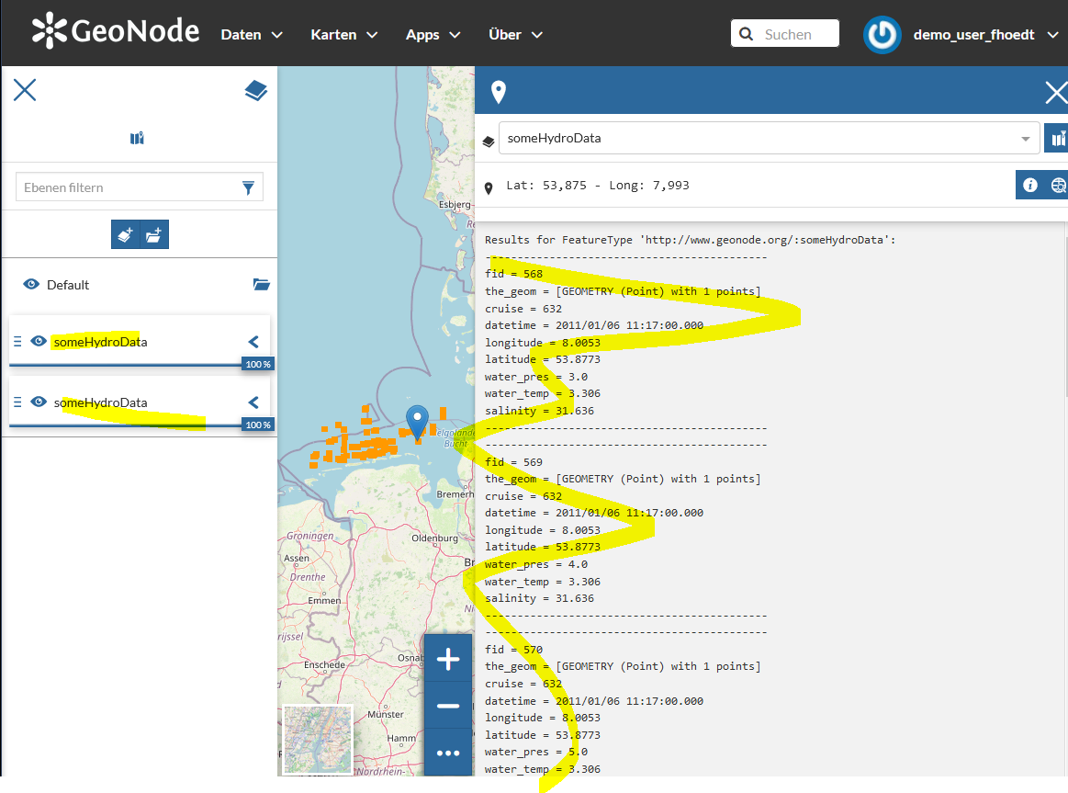
Task: Click the search magnifier icon
Action: point(747,34)
